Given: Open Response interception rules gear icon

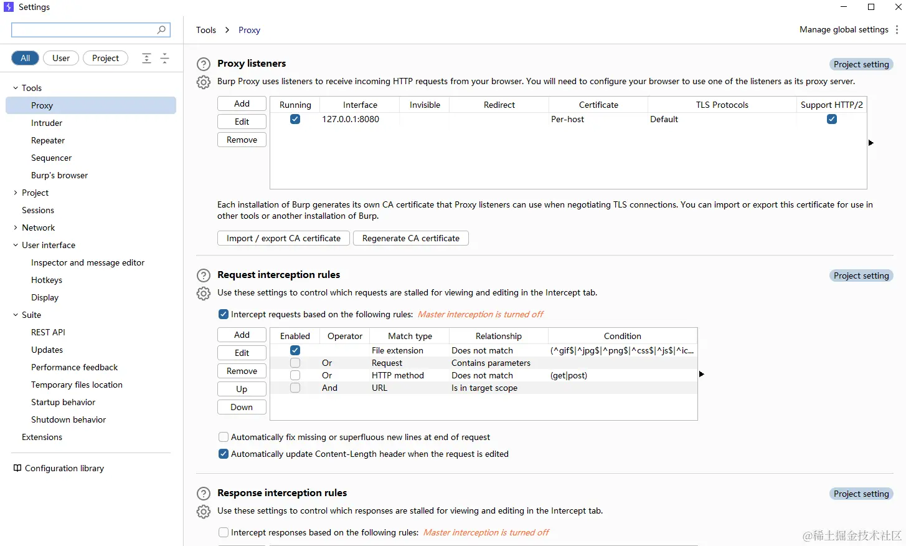Looking at the screenshot, I should click(204, 511).
